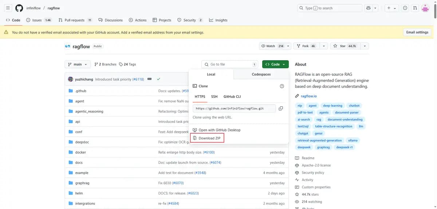Click the Go to file search field
Viewport: 437px width, 209px height.
(x=229, y=64)
